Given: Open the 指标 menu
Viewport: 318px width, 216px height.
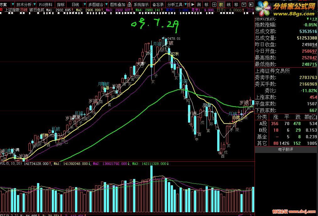Looking at the screenshot, I should tap(61, 4).
